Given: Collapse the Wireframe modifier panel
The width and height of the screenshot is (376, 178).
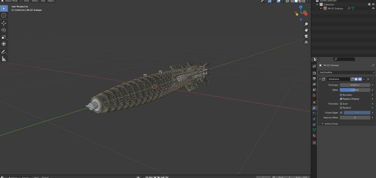Looking at the screenshot, I should pos(320,79).
